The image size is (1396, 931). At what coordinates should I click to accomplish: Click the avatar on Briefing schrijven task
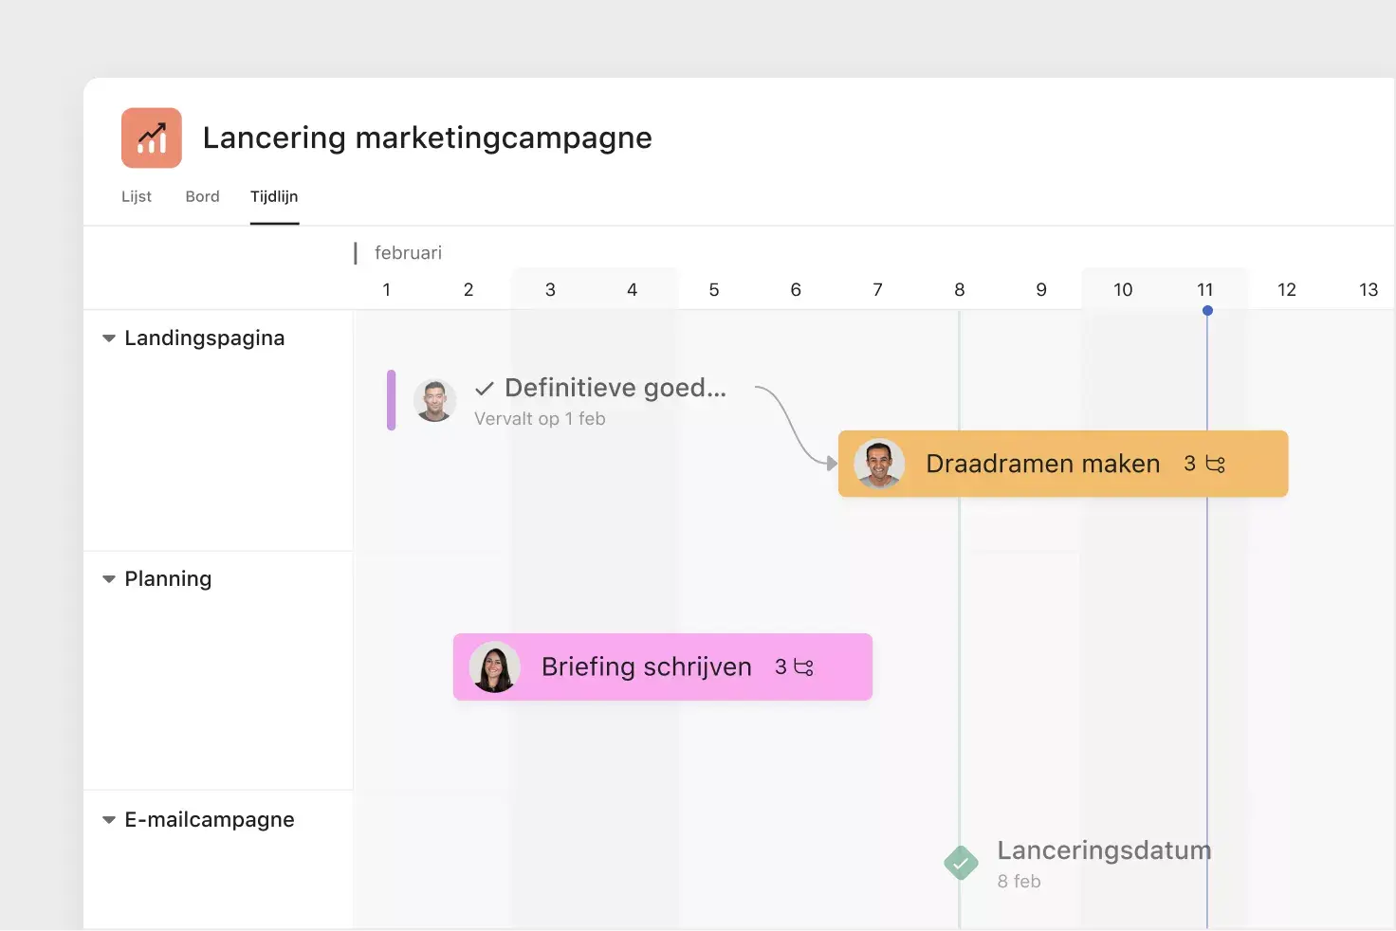pos(494,666)
